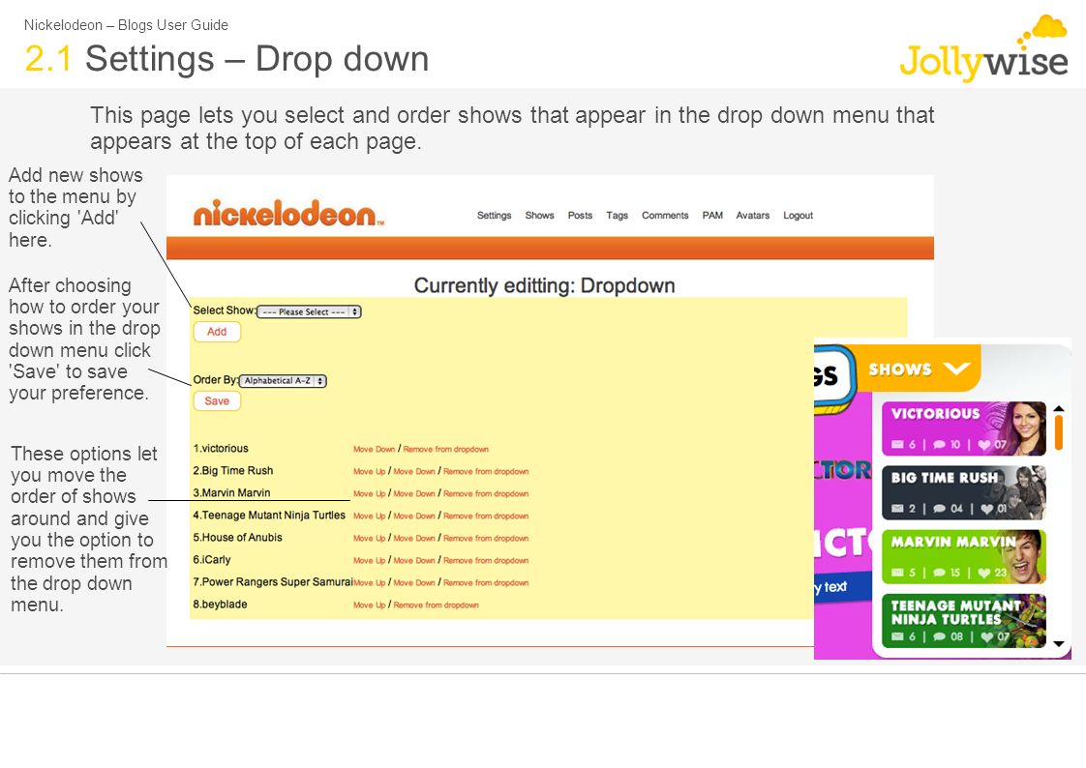Viewport: 1086px width, 768px height.
Task: Click the comment bubble on Marvin Marvin card
Action: (939, 573)
